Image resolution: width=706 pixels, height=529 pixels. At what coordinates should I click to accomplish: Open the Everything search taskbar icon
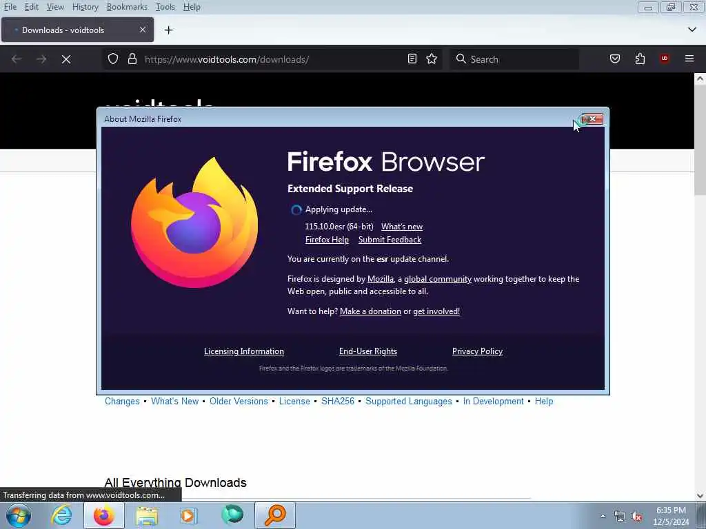[x=275, y=515]
